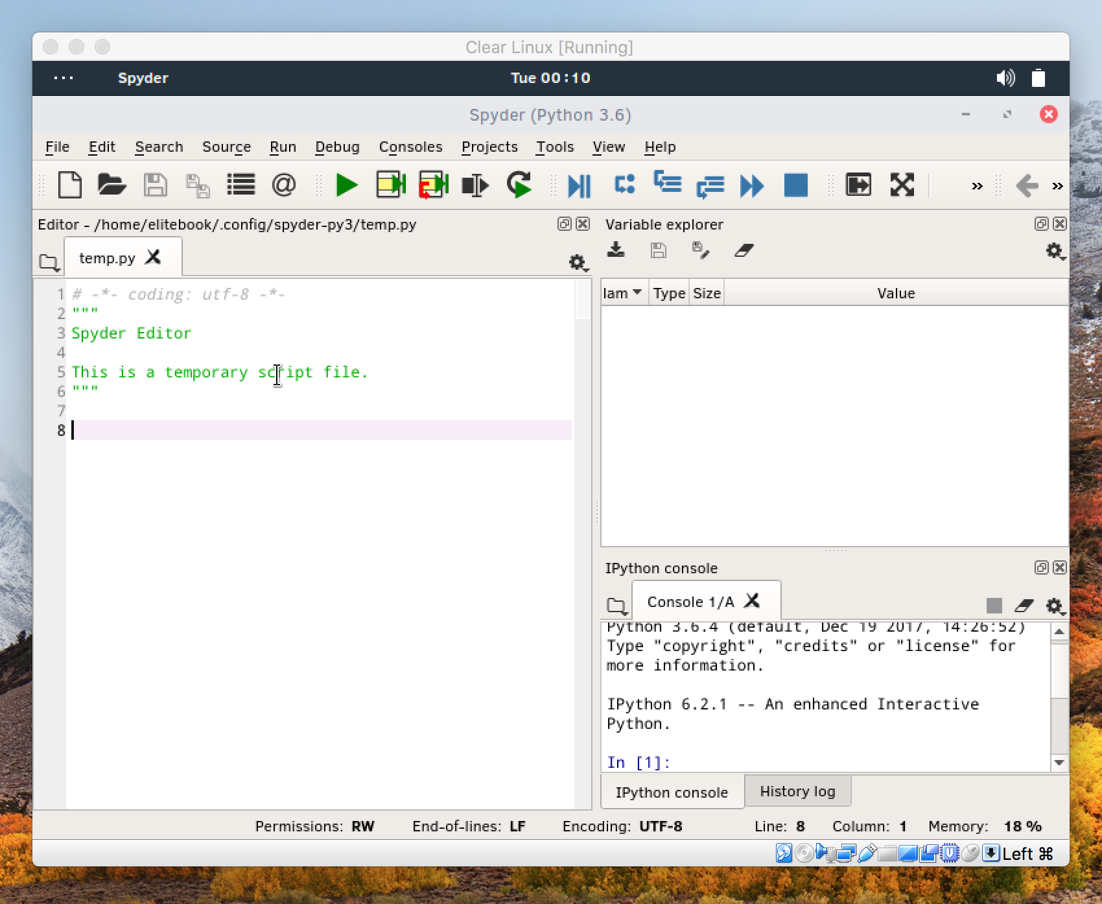Undock the IPython console pane

tap(1041, 567)
